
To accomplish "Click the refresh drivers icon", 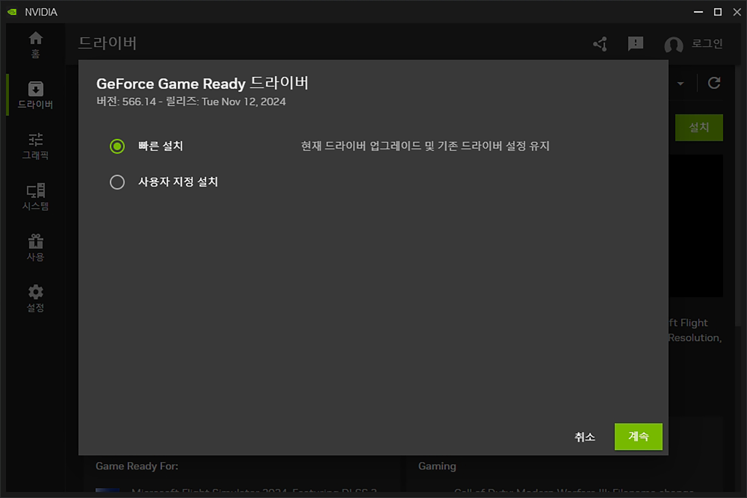I will point(714,83).
